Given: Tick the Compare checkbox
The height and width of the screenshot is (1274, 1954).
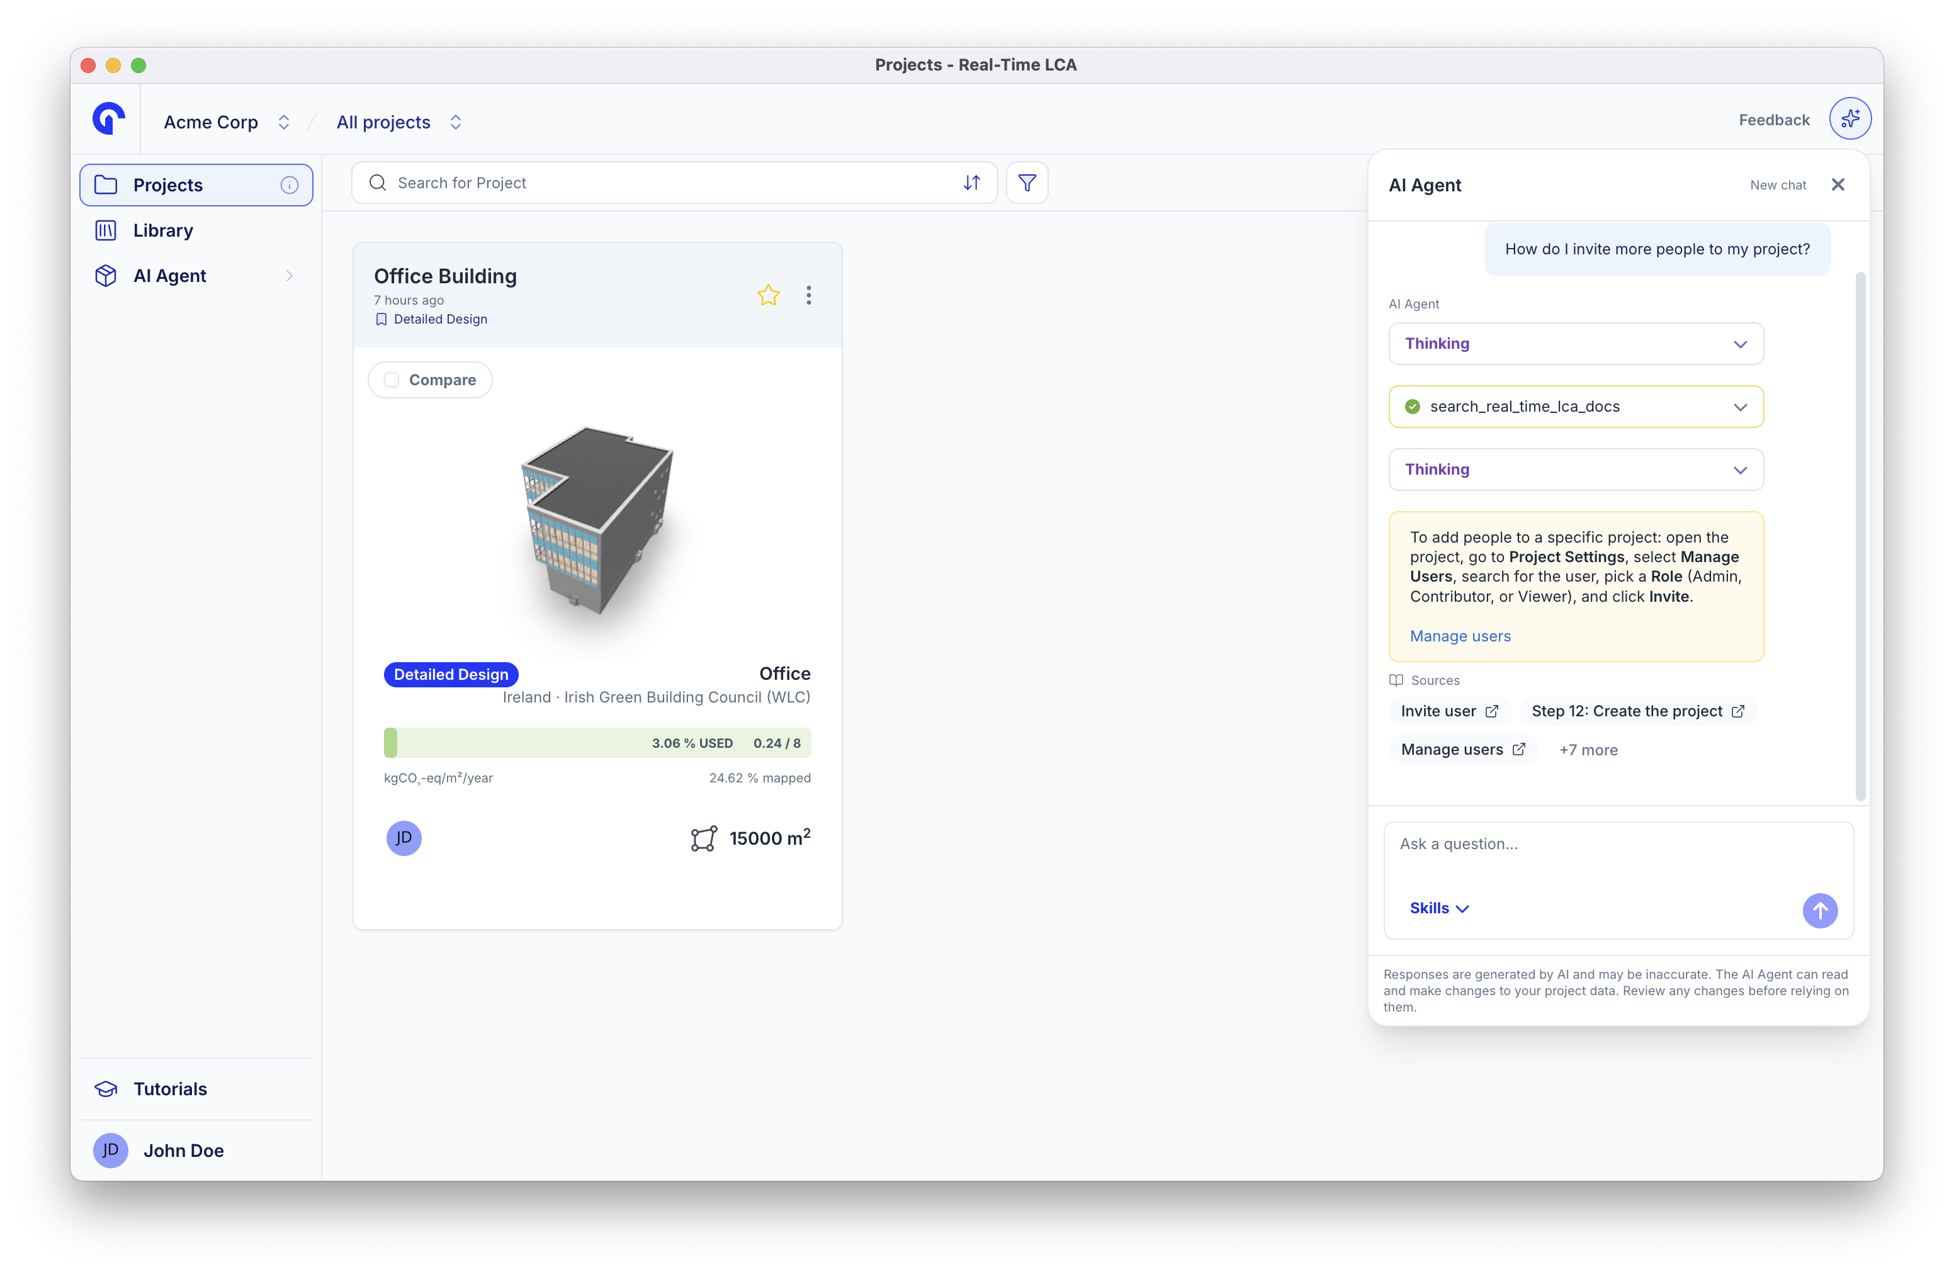Looking at the screenshot, I should [392, 380].
